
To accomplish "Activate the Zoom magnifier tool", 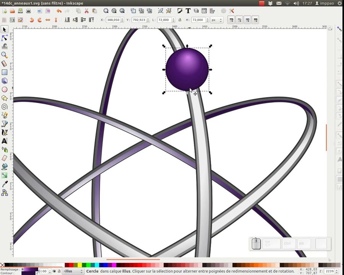I will [4, 55].
